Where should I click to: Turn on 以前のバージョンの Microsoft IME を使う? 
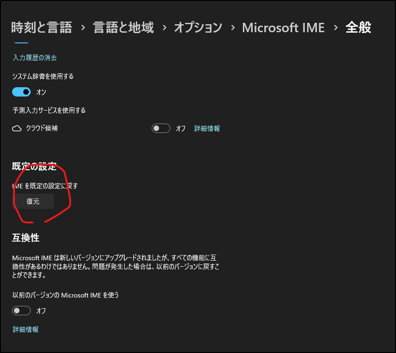click(21, 310)
